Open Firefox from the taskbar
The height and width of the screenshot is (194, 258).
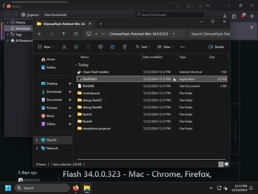click(76, 188)
